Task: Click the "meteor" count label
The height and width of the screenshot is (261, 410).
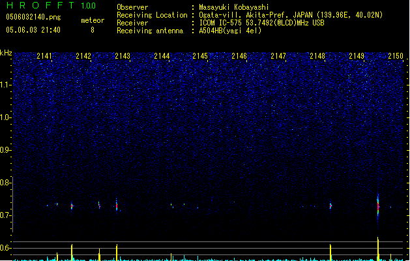Action: (x=93, y=20)
